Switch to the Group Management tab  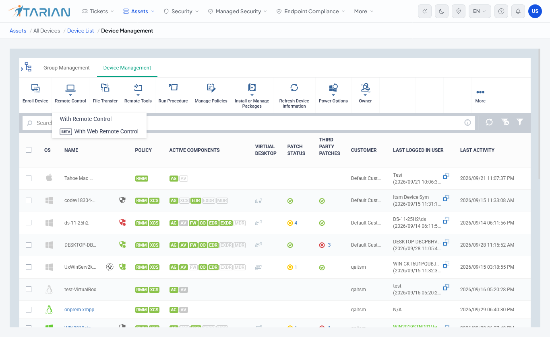pos(66,68)
